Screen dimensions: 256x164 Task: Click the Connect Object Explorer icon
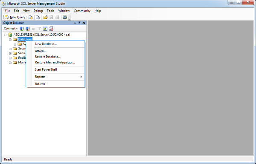[x=22, y=29]
